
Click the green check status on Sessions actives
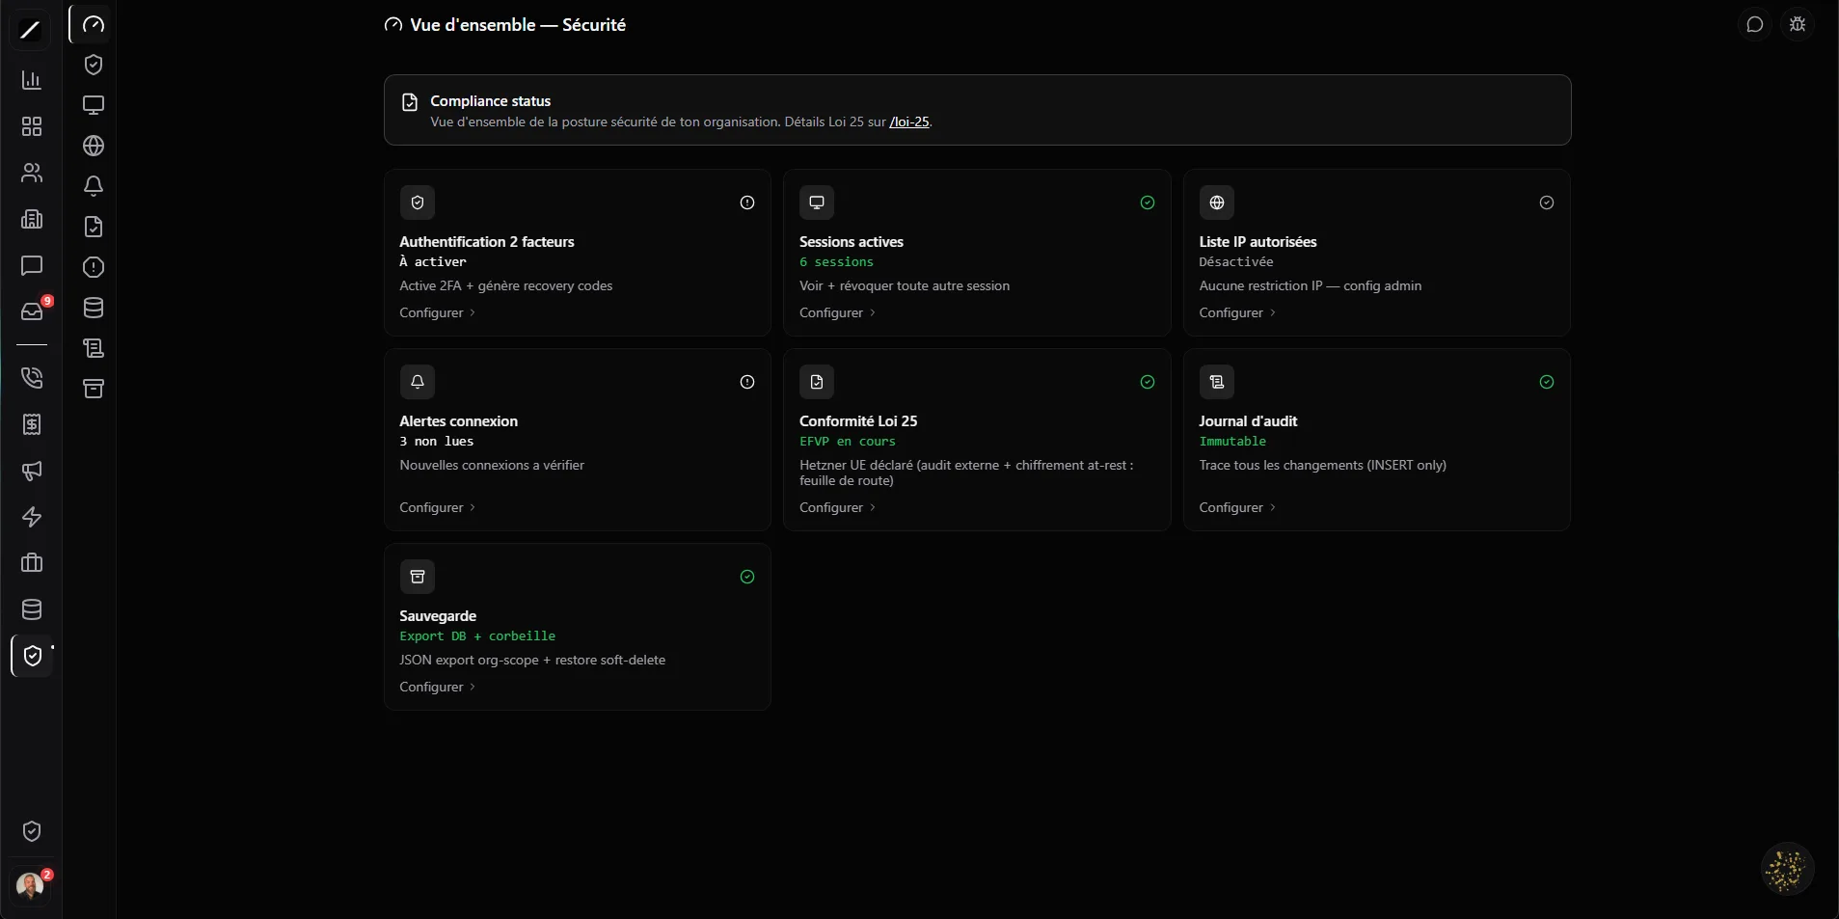[1148, 203]
